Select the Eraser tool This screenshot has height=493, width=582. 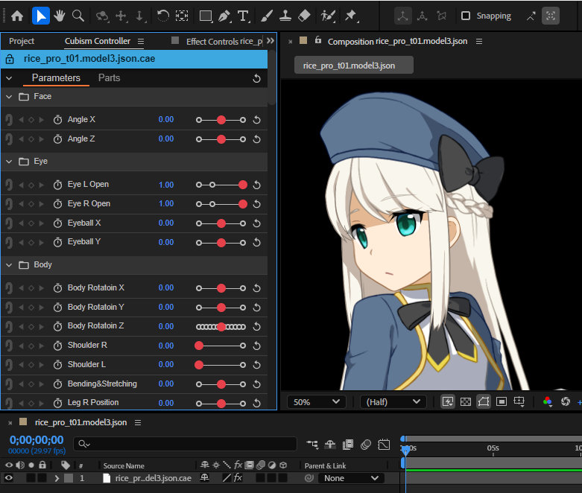click(x=304, y=16)
